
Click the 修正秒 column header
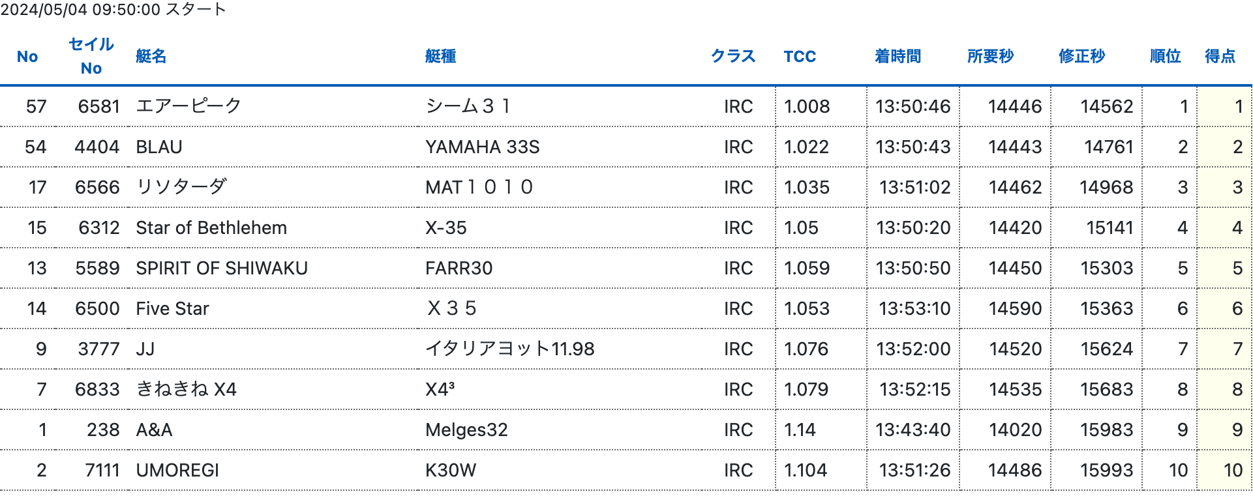1081,57
